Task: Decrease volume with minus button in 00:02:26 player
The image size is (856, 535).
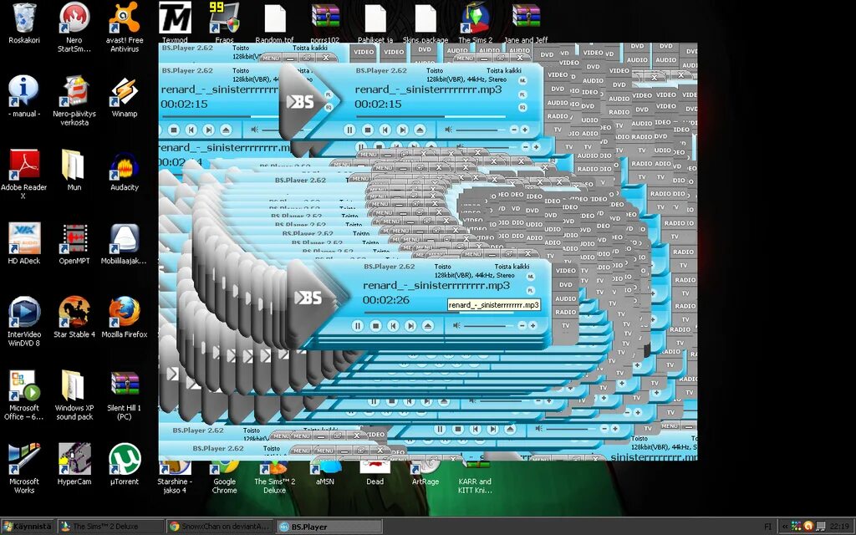Action: tap(522, 325)
